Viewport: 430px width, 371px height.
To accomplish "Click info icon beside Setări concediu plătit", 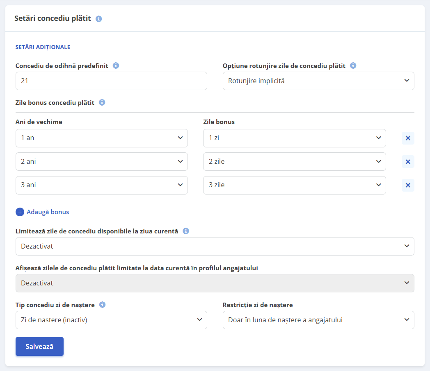I will click(x=99, y=18).
